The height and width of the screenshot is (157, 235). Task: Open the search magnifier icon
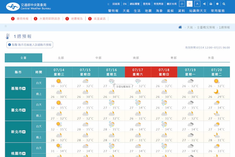pos(224,4)
